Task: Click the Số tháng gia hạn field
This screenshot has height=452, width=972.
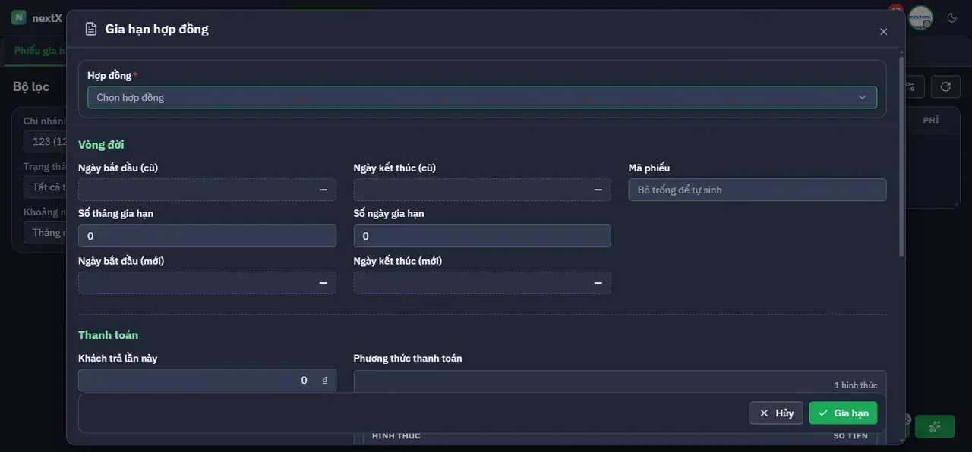Action: [x=207, y=236]
